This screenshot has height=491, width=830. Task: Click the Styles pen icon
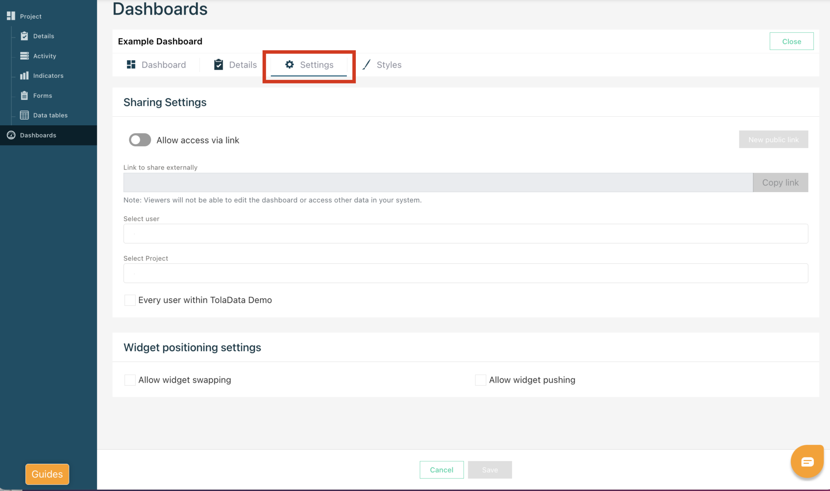(x=367, y=64)
